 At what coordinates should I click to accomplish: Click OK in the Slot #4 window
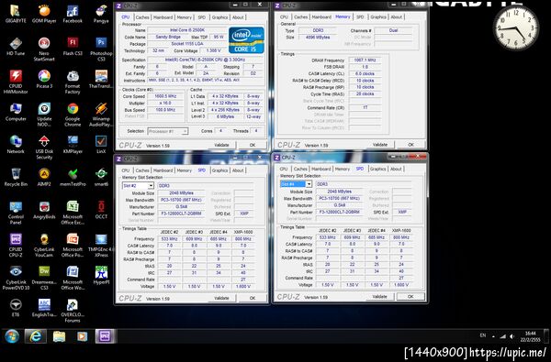point(410,297)
